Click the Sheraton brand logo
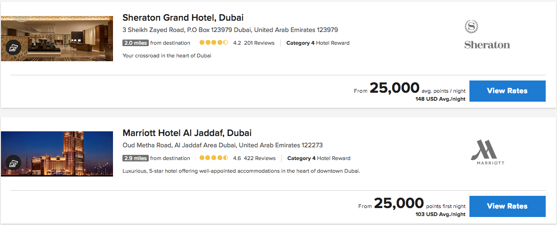This screenshot has width=557, height=225. 487,35
